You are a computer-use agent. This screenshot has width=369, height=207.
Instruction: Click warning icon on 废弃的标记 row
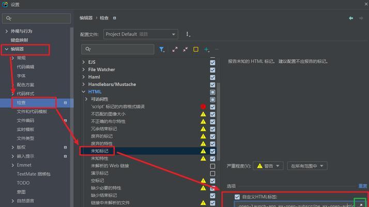pos(203,136)
